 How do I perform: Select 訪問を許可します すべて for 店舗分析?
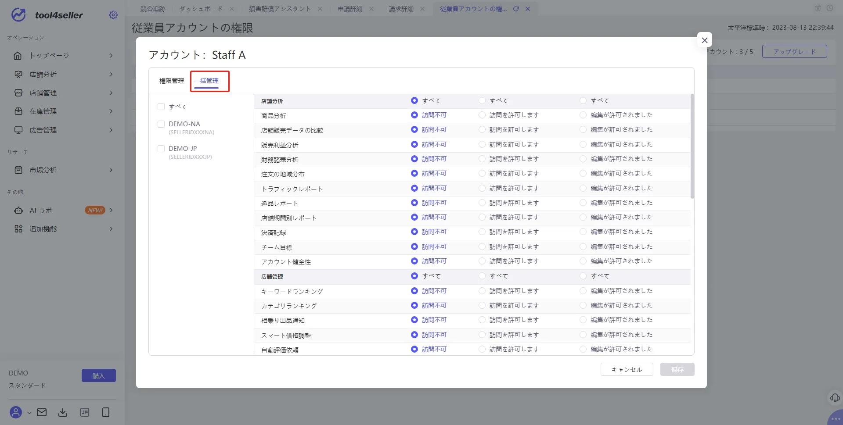(x=482, y=100)
